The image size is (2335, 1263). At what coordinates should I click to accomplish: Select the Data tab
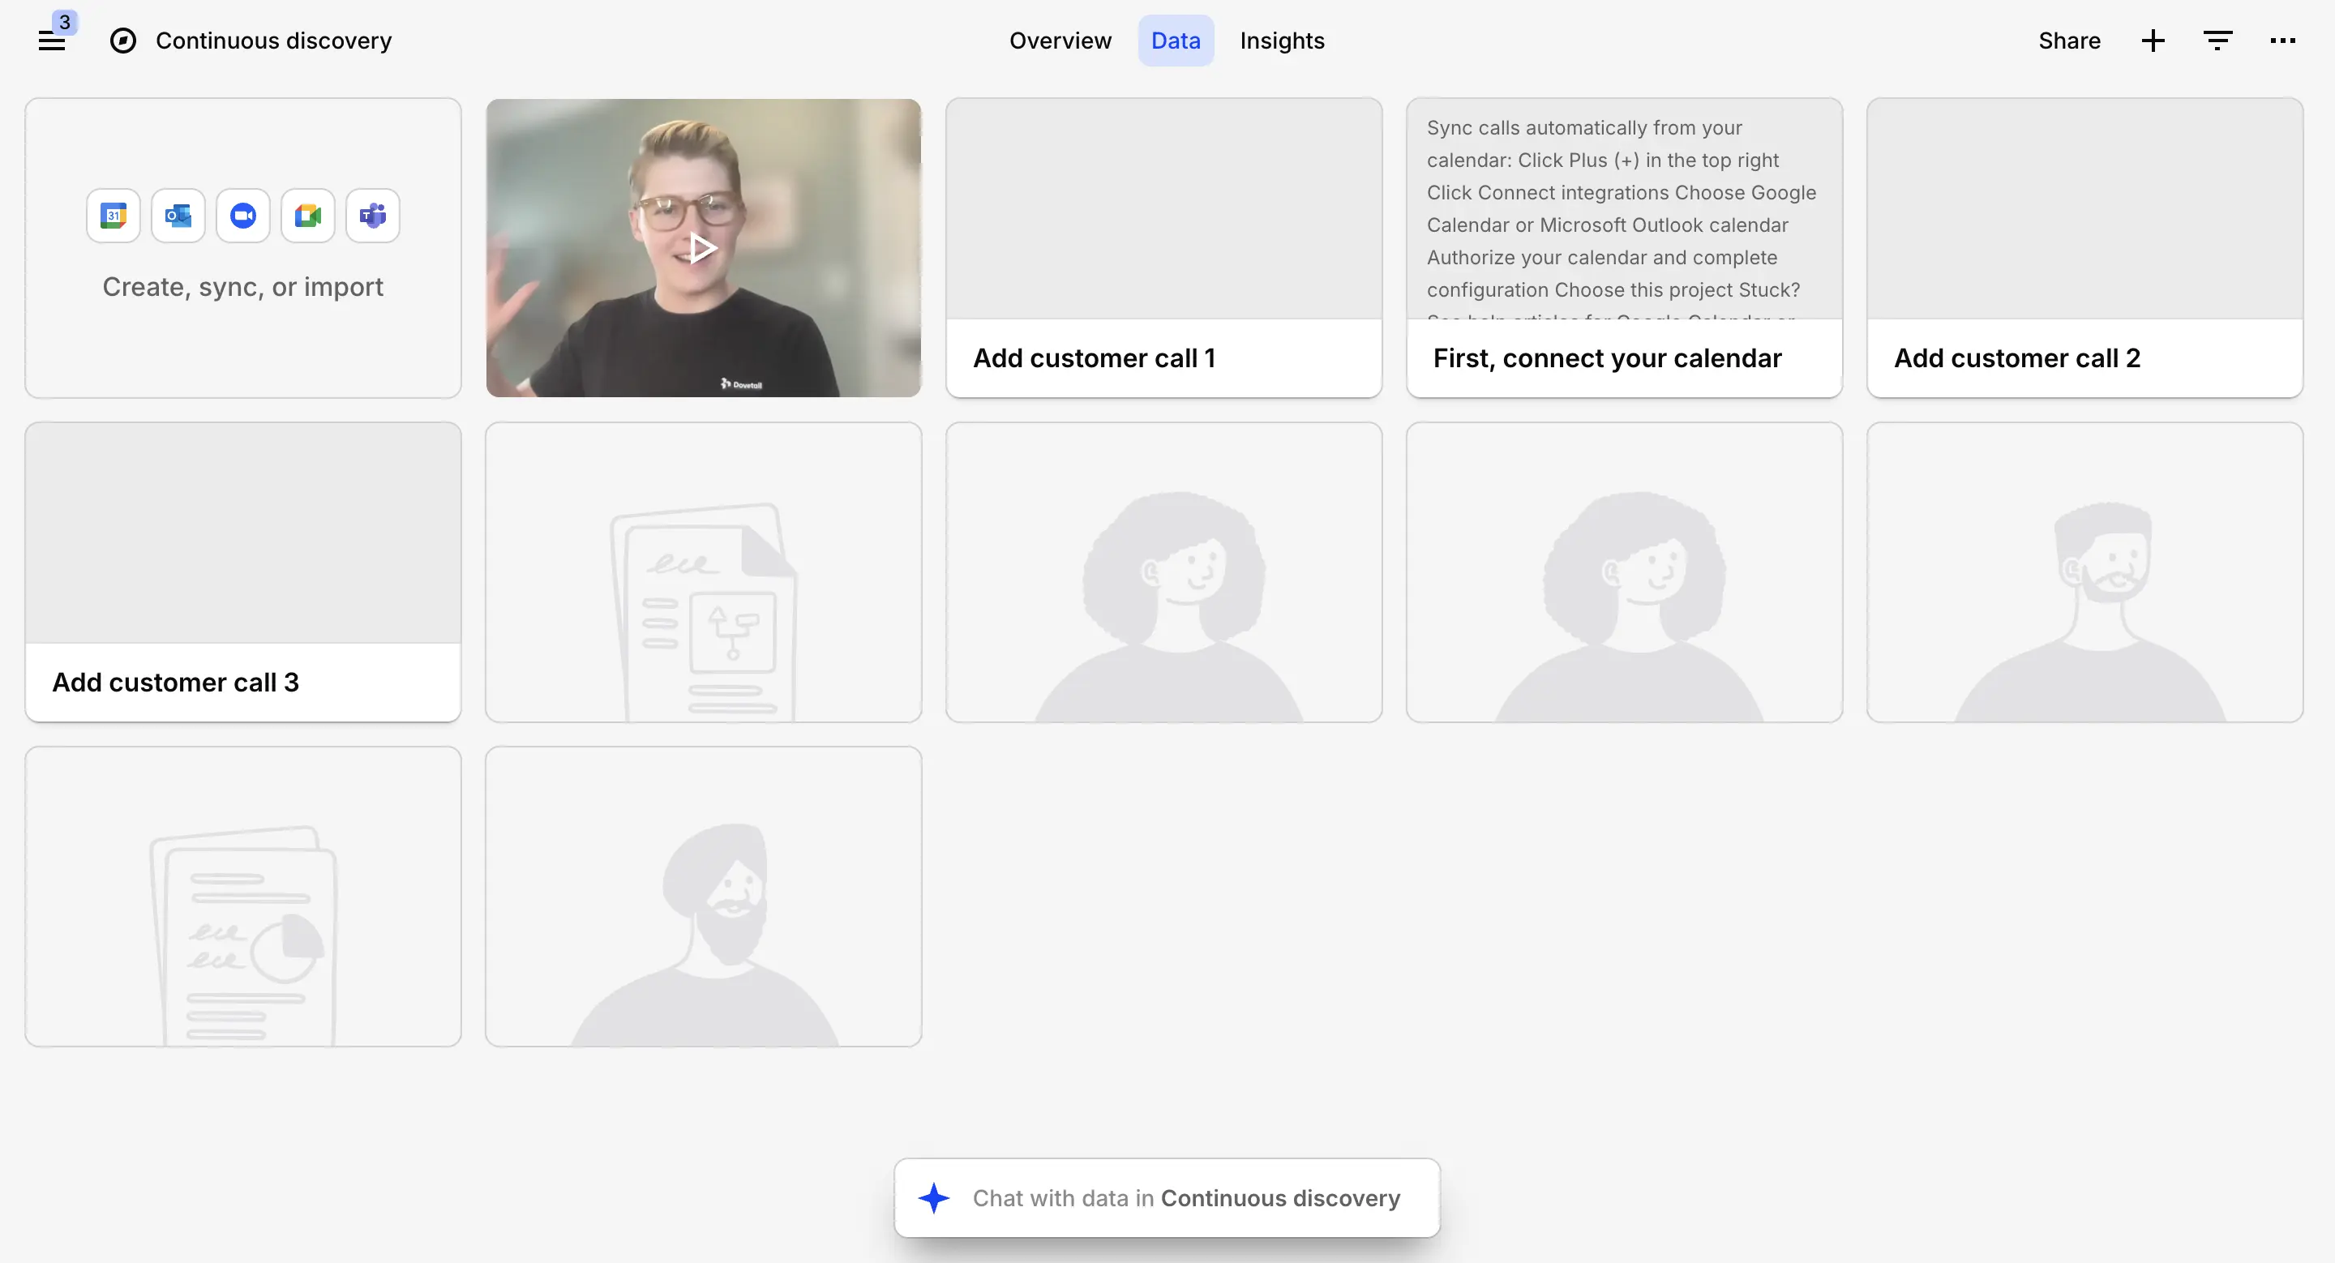click(x=1175, y=40)
